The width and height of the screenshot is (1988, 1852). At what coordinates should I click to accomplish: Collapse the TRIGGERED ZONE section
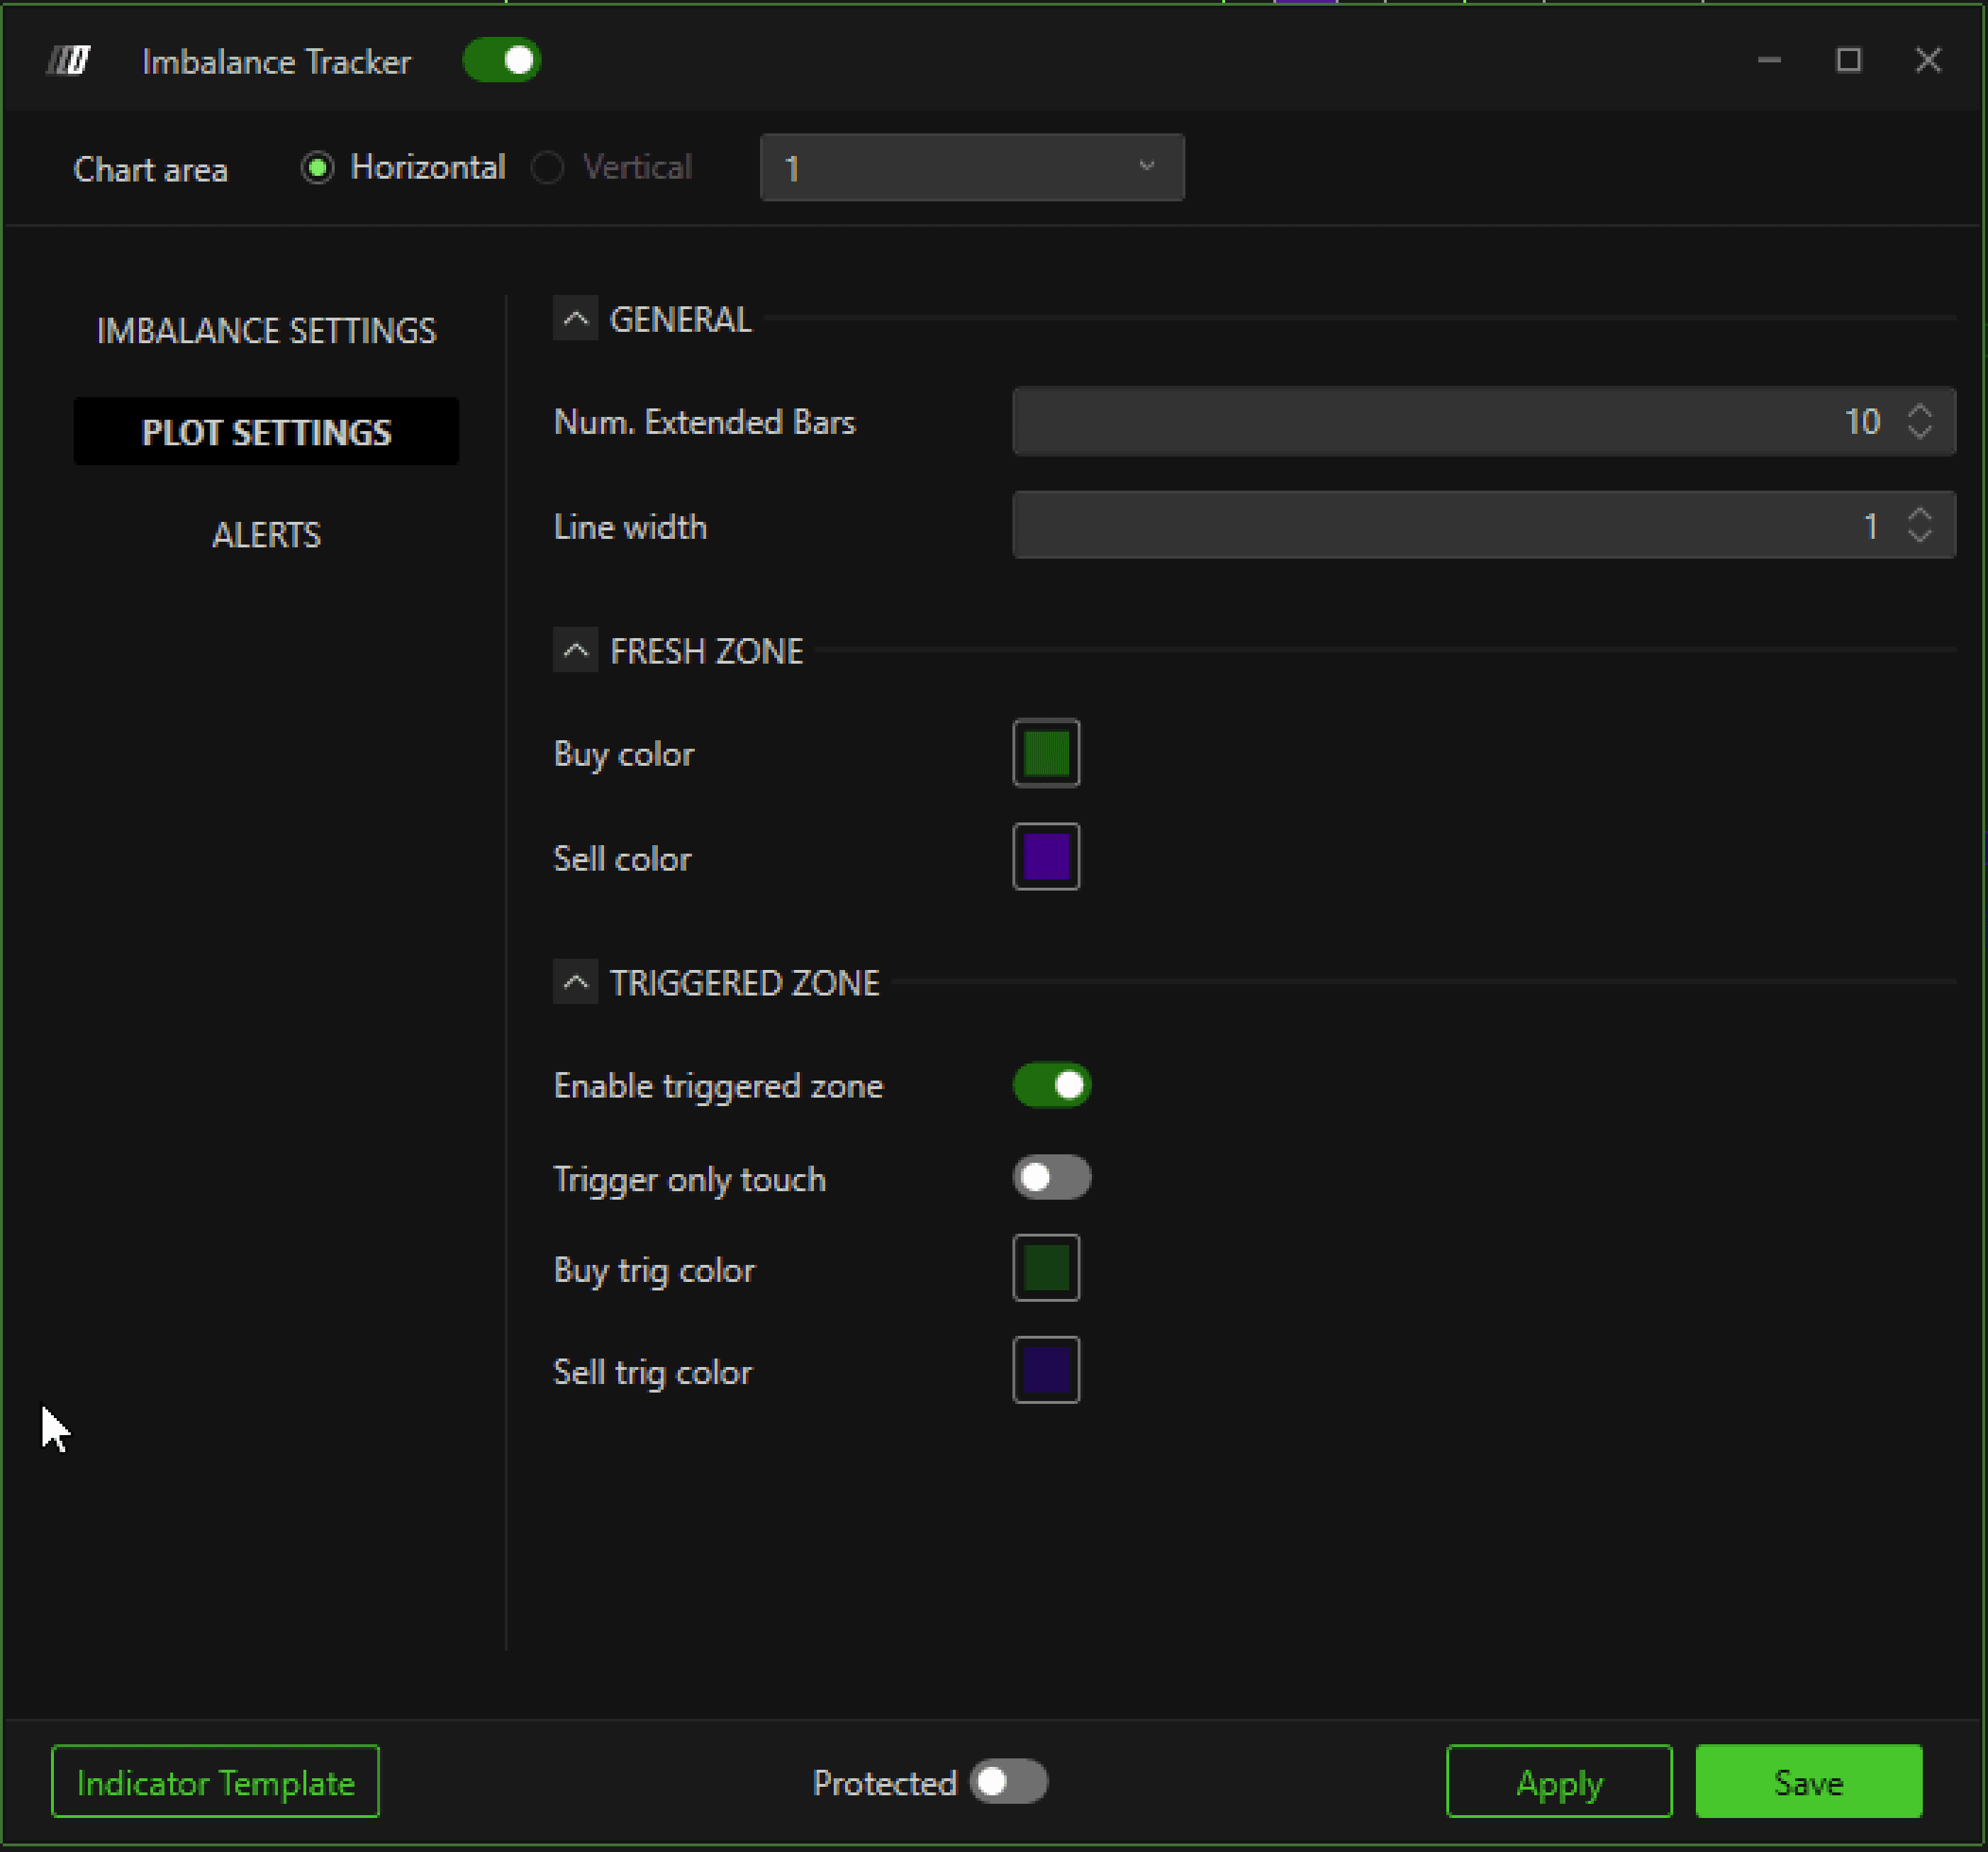pyautogui.click(x=575, y=982)
